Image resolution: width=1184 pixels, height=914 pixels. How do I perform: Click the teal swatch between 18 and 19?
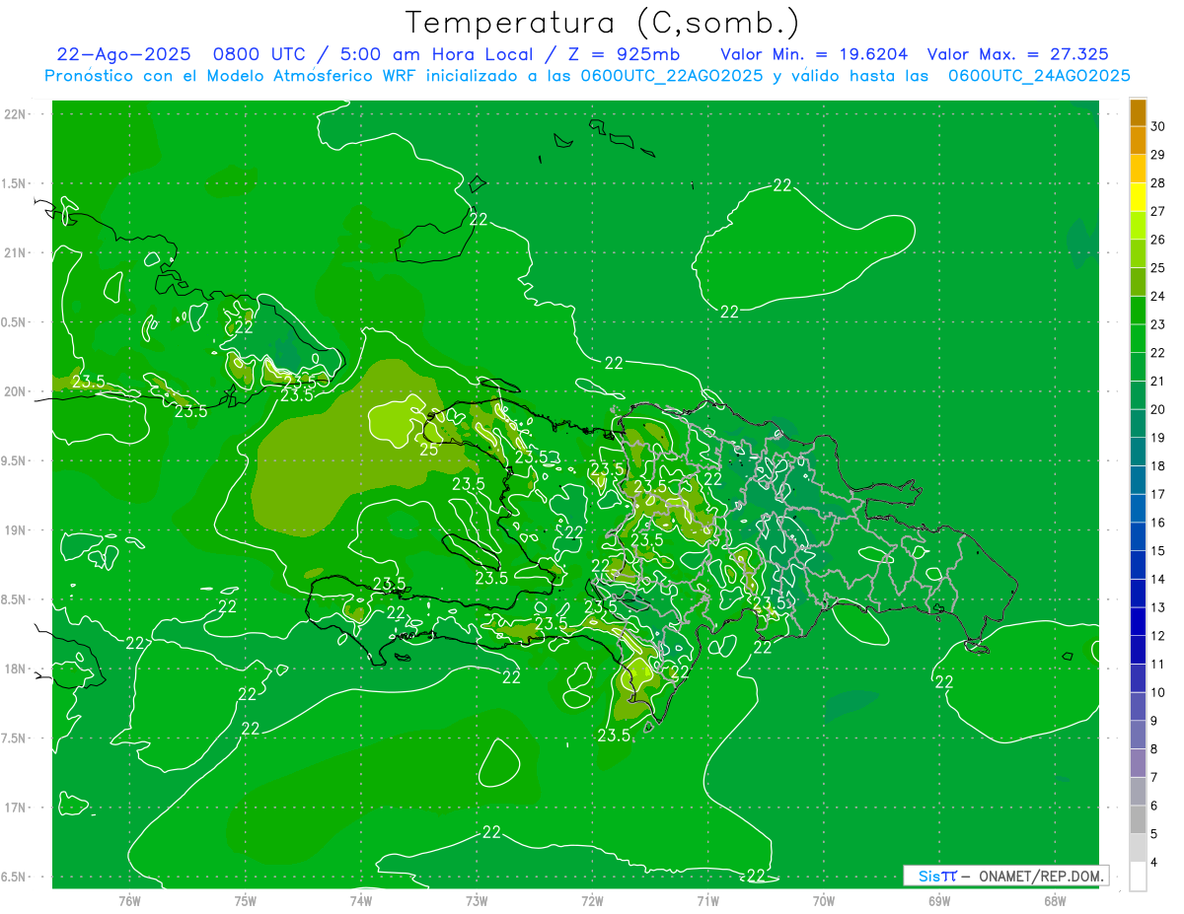coord(1138,452)
